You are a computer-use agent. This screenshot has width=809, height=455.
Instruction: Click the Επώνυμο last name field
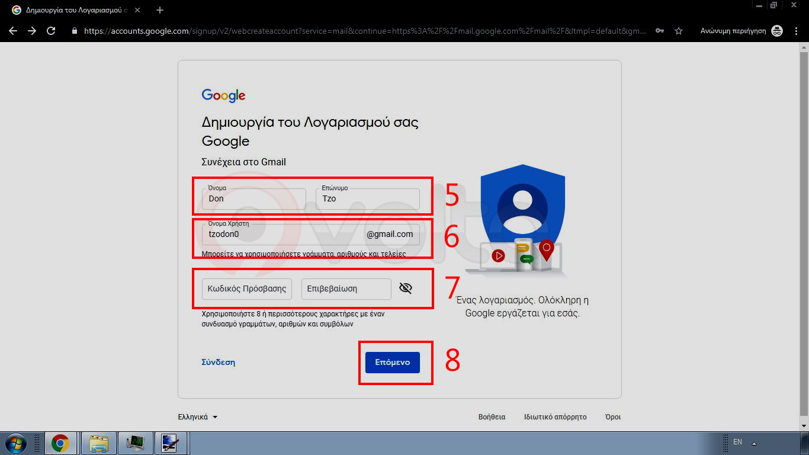click(x=368, y=198)
